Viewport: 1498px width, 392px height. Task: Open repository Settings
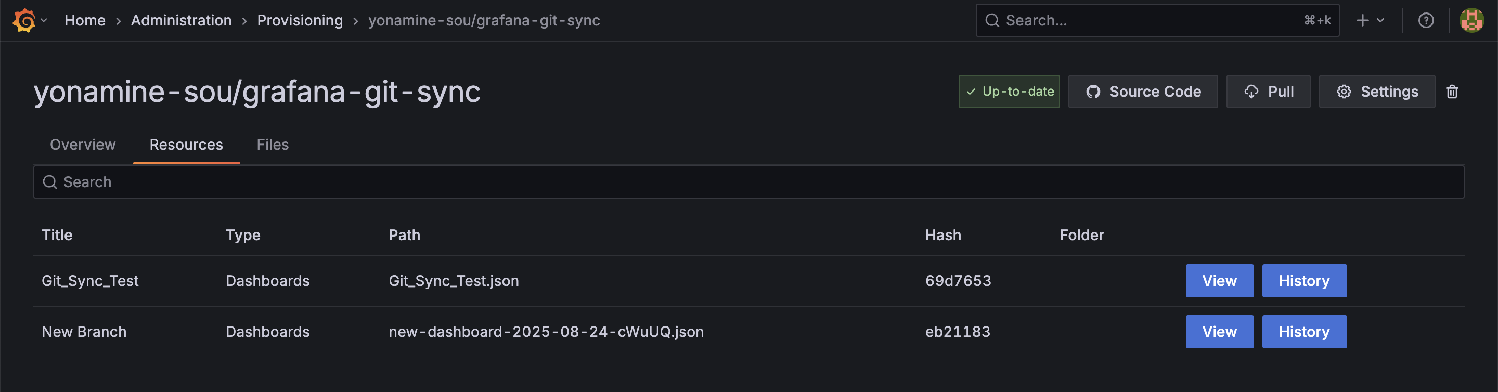point(1376,92)
